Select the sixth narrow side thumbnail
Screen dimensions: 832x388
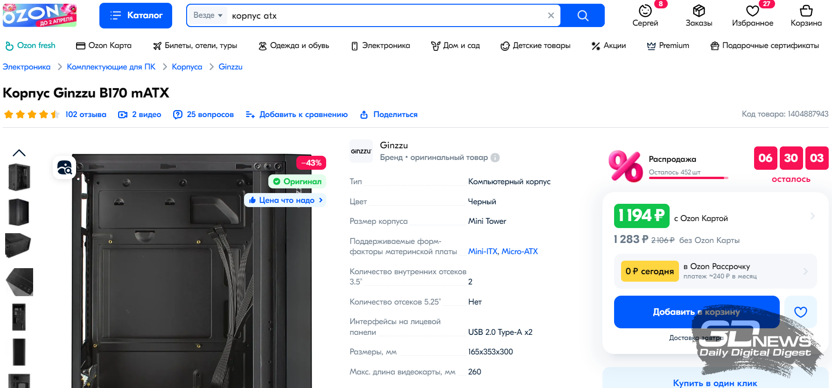pyautogui.click(x=19, y=352)
